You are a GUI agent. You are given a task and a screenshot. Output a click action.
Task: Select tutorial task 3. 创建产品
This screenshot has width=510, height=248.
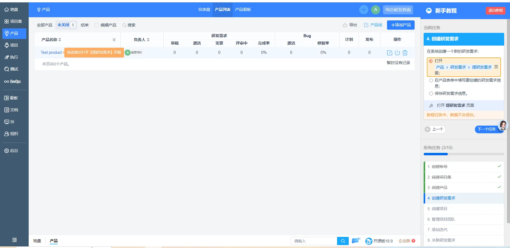464,188
